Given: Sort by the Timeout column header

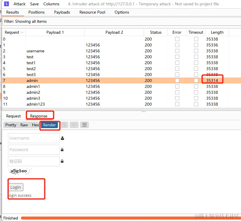Looking at the screenshot, I should tap(196, 32).
